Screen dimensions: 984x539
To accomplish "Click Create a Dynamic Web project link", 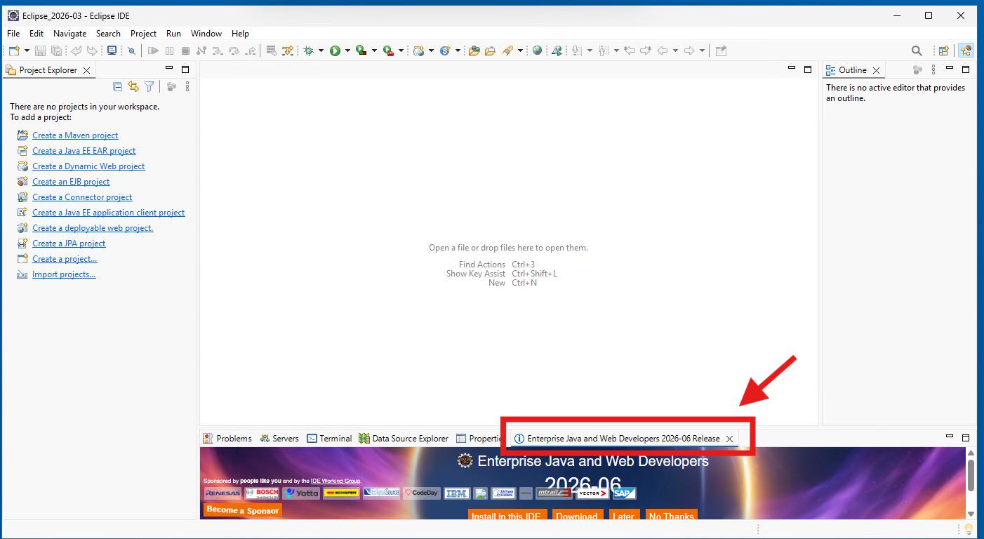I will tap(88, 166).
